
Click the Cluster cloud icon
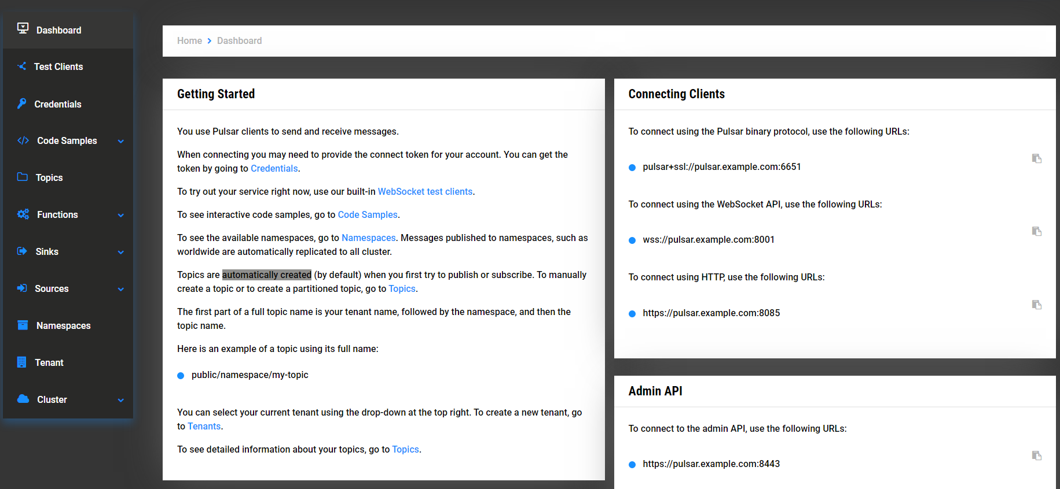pyautogui.click(x=23, y=399)
